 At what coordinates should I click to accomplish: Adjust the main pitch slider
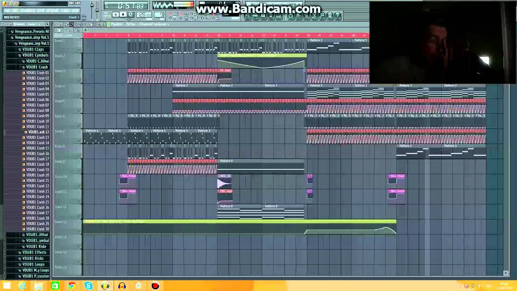tap(97, 10)
